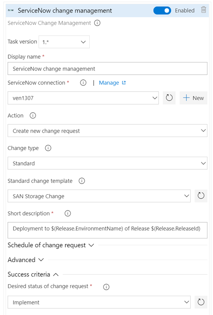Show info for Desired status of change request

[x=106, y=287]
